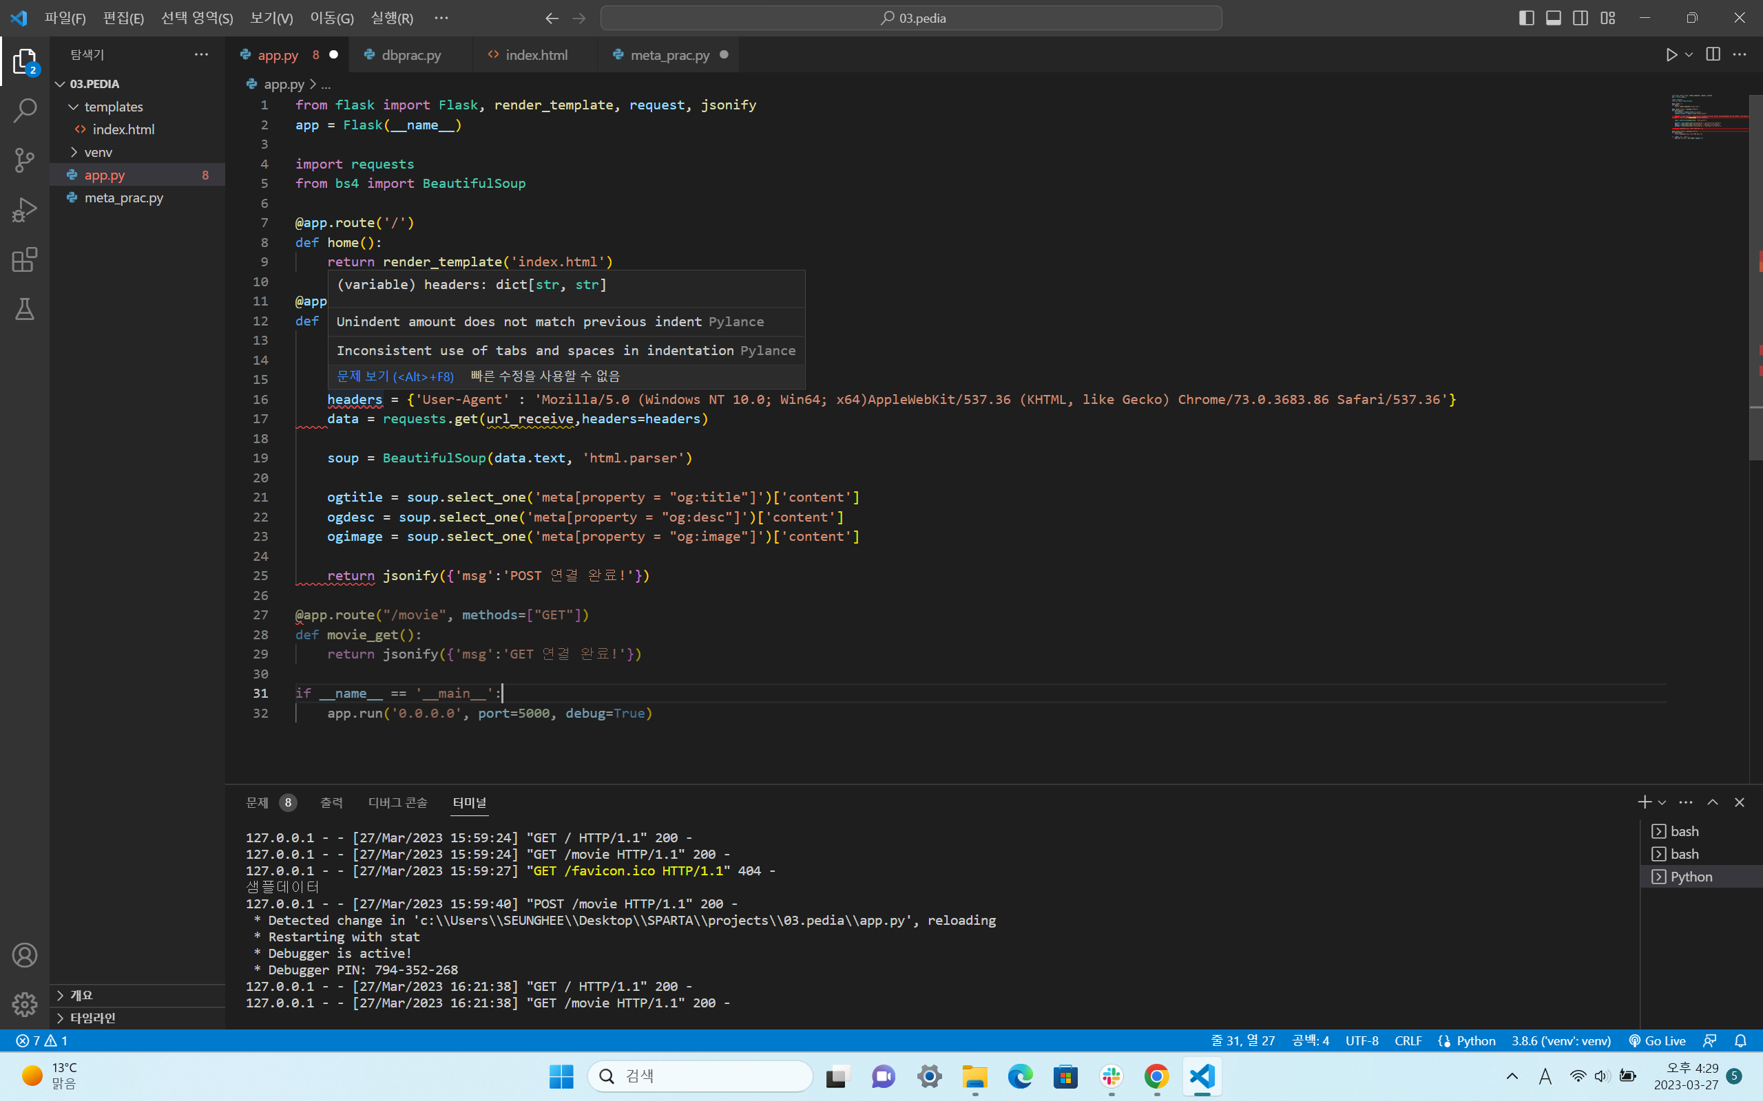
Task: Show hidden system tray icons
Action: (1512, 1076)
